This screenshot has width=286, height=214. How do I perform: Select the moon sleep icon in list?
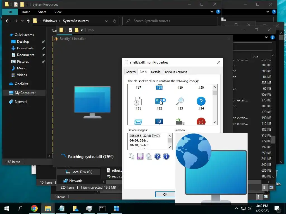coord(159,121)
